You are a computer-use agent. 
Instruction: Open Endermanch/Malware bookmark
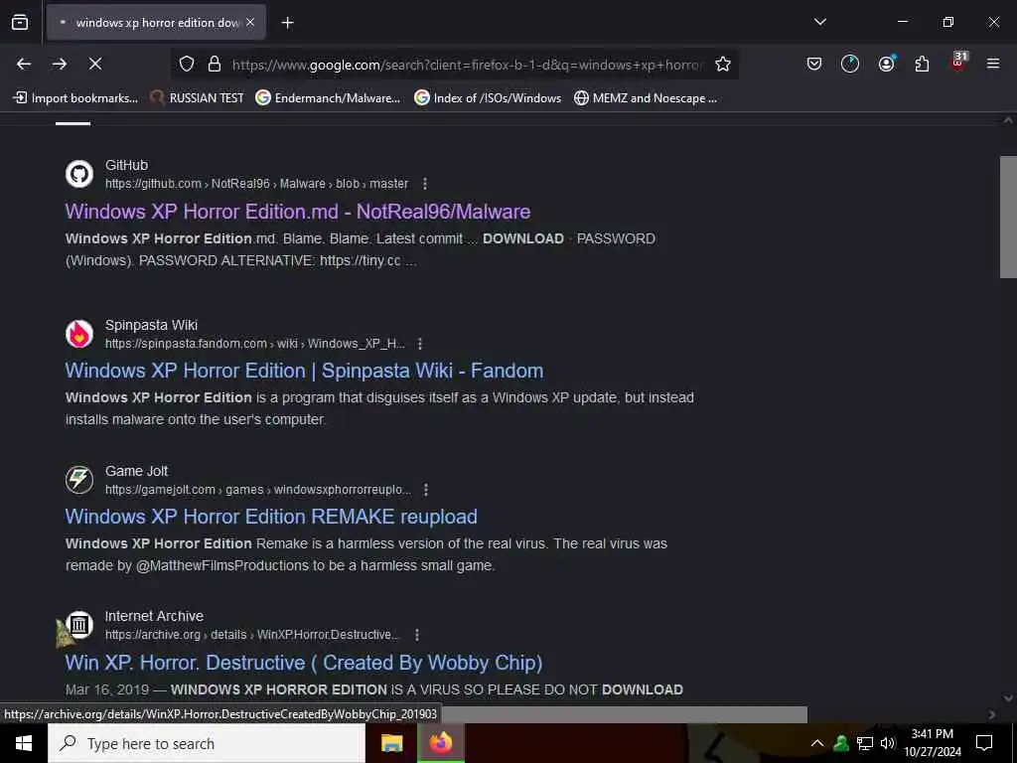[328, 98]
